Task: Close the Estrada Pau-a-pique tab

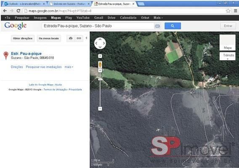Action: click(133, 4)
